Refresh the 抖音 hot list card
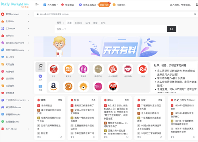Image resolution: width=198 pixels, height=142 pixels. click(94, 137)
